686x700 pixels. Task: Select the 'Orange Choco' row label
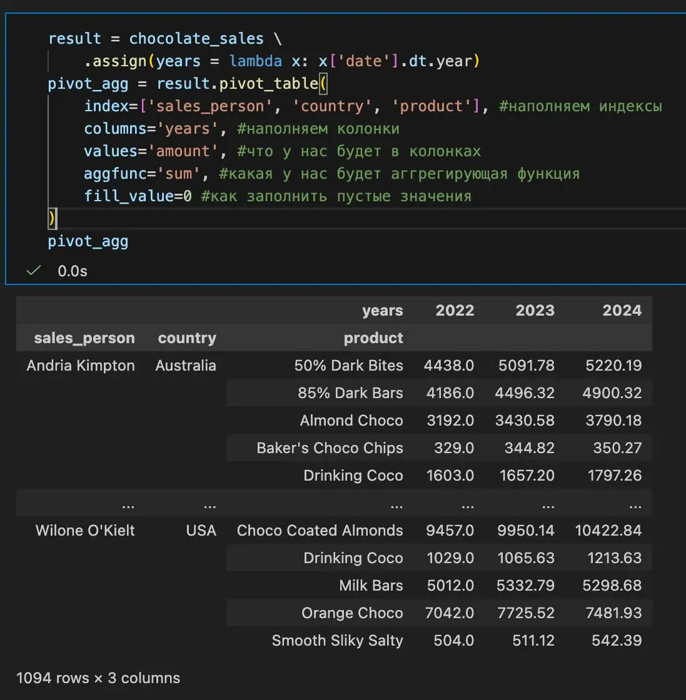[352, 613]
